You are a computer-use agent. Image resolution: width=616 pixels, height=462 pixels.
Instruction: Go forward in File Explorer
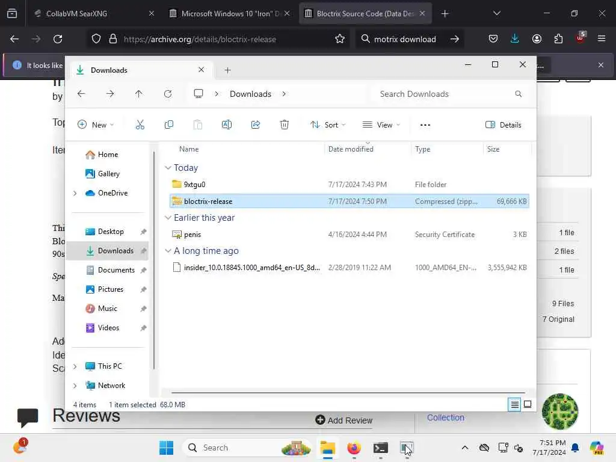tap(110, 94)
